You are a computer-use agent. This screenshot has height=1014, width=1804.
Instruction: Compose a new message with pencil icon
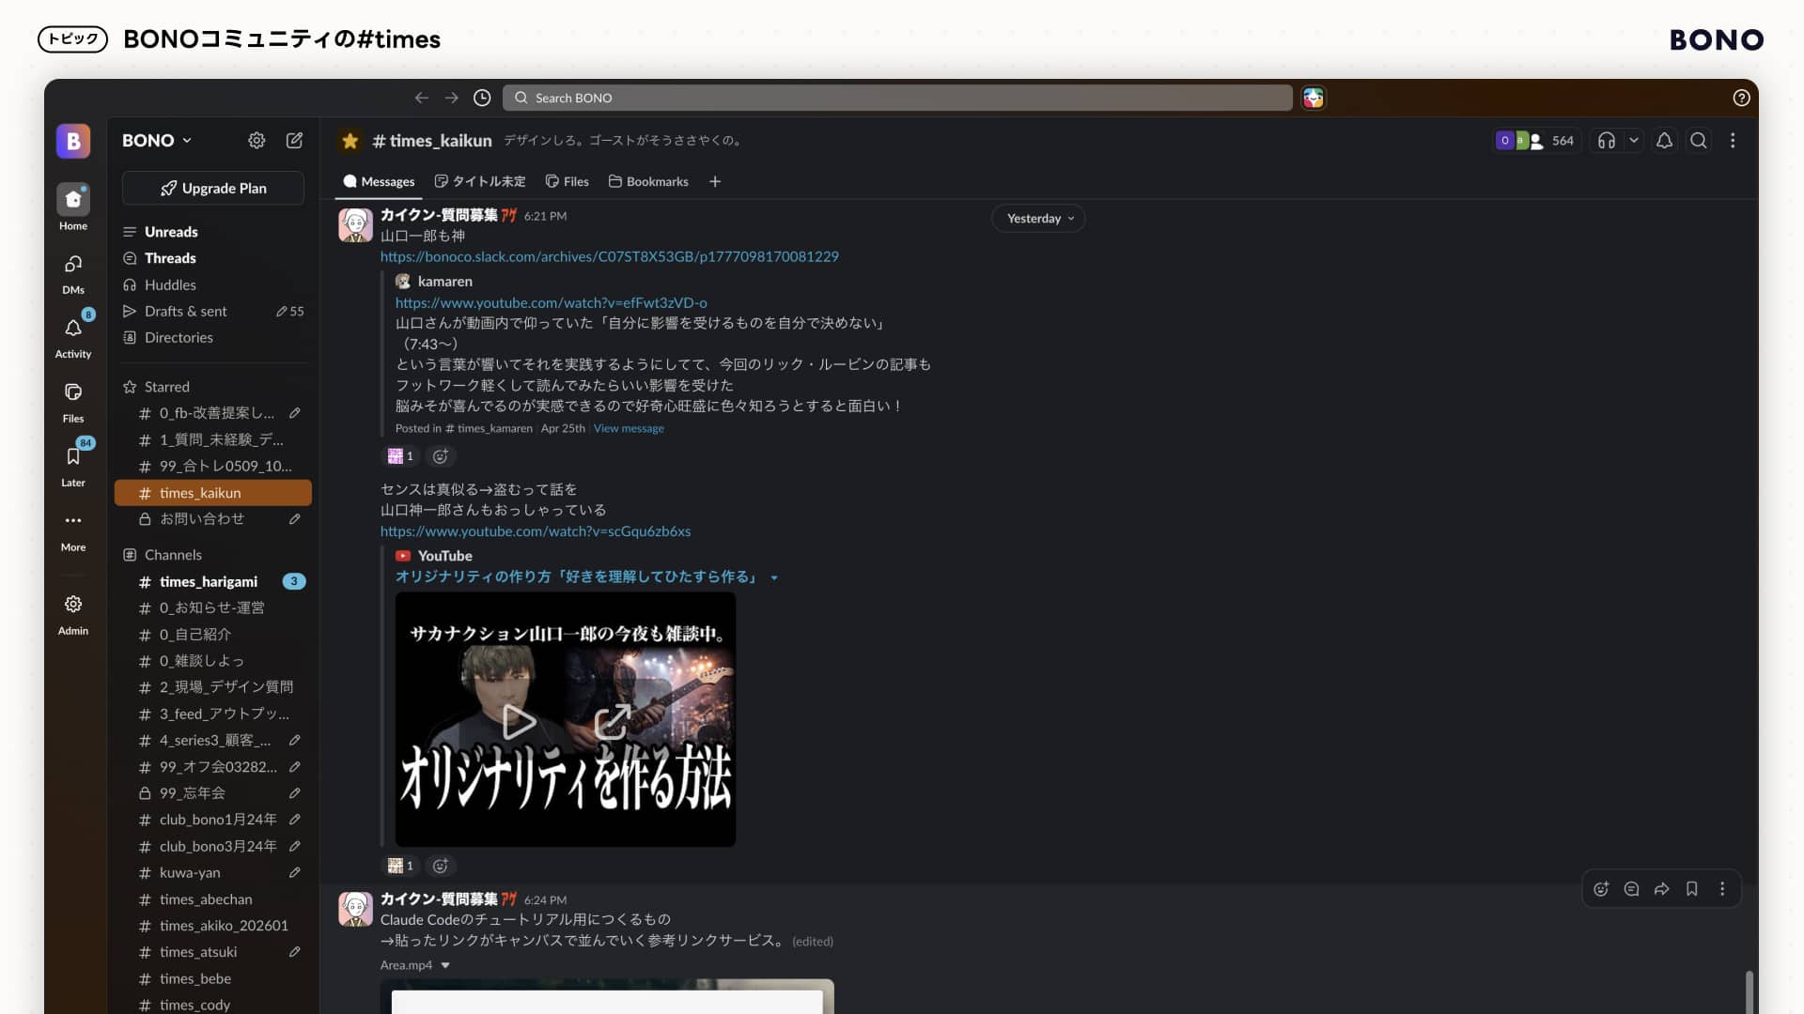pos(294,140)
